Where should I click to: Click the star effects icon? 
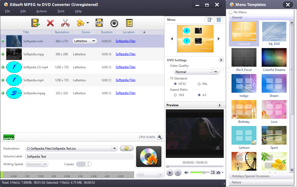81,23
